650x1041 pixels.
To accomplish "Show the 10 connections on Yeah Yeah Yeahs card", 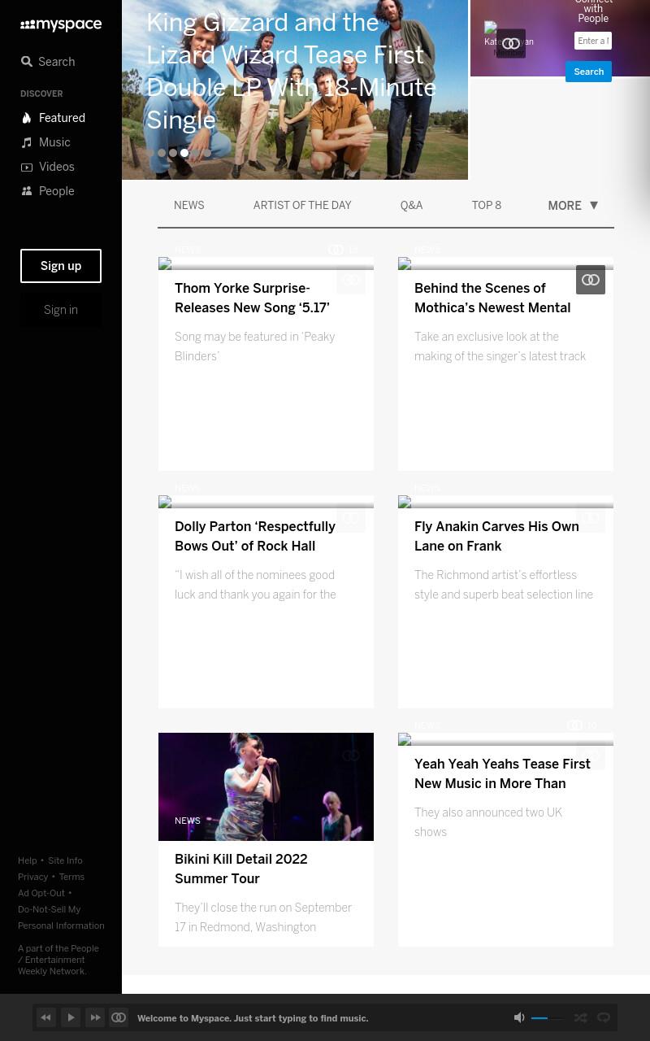I will 582,725.
